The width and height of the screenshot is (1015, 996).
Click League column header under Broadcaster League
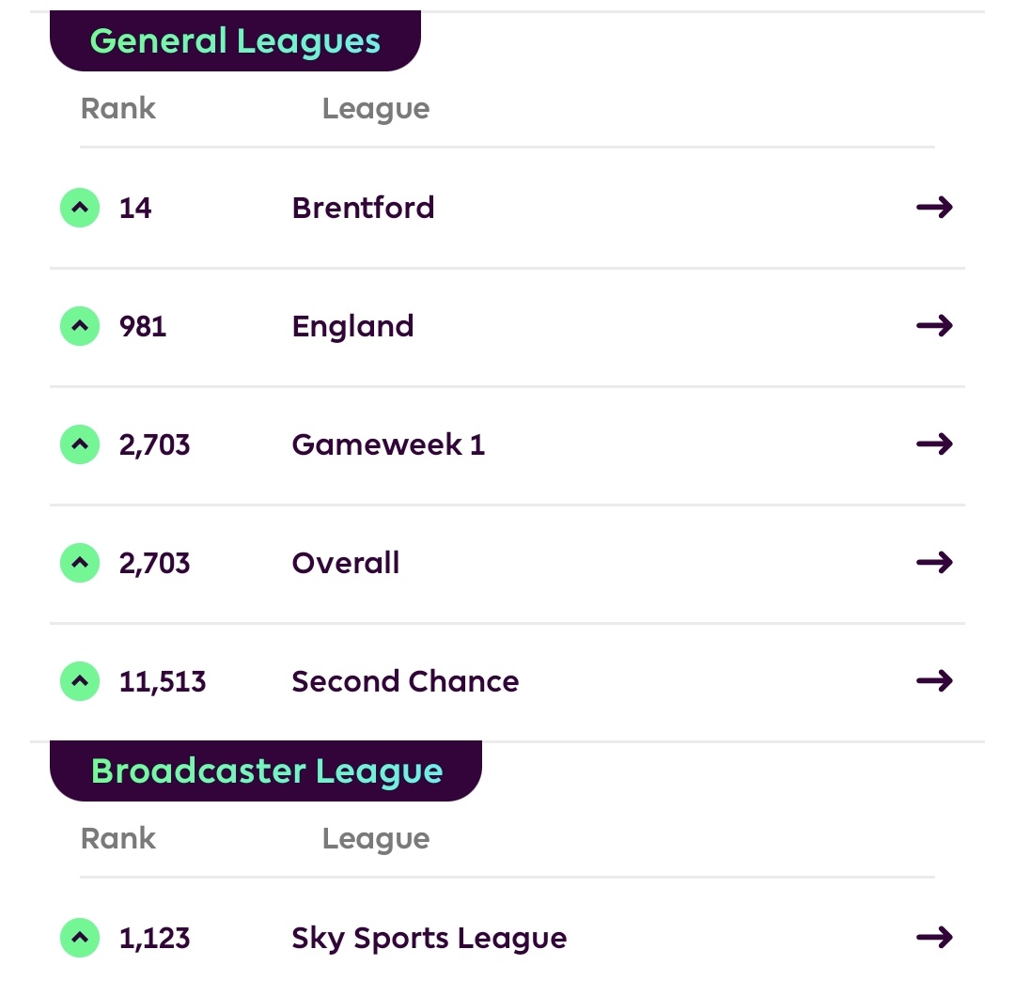click(376, 839)
